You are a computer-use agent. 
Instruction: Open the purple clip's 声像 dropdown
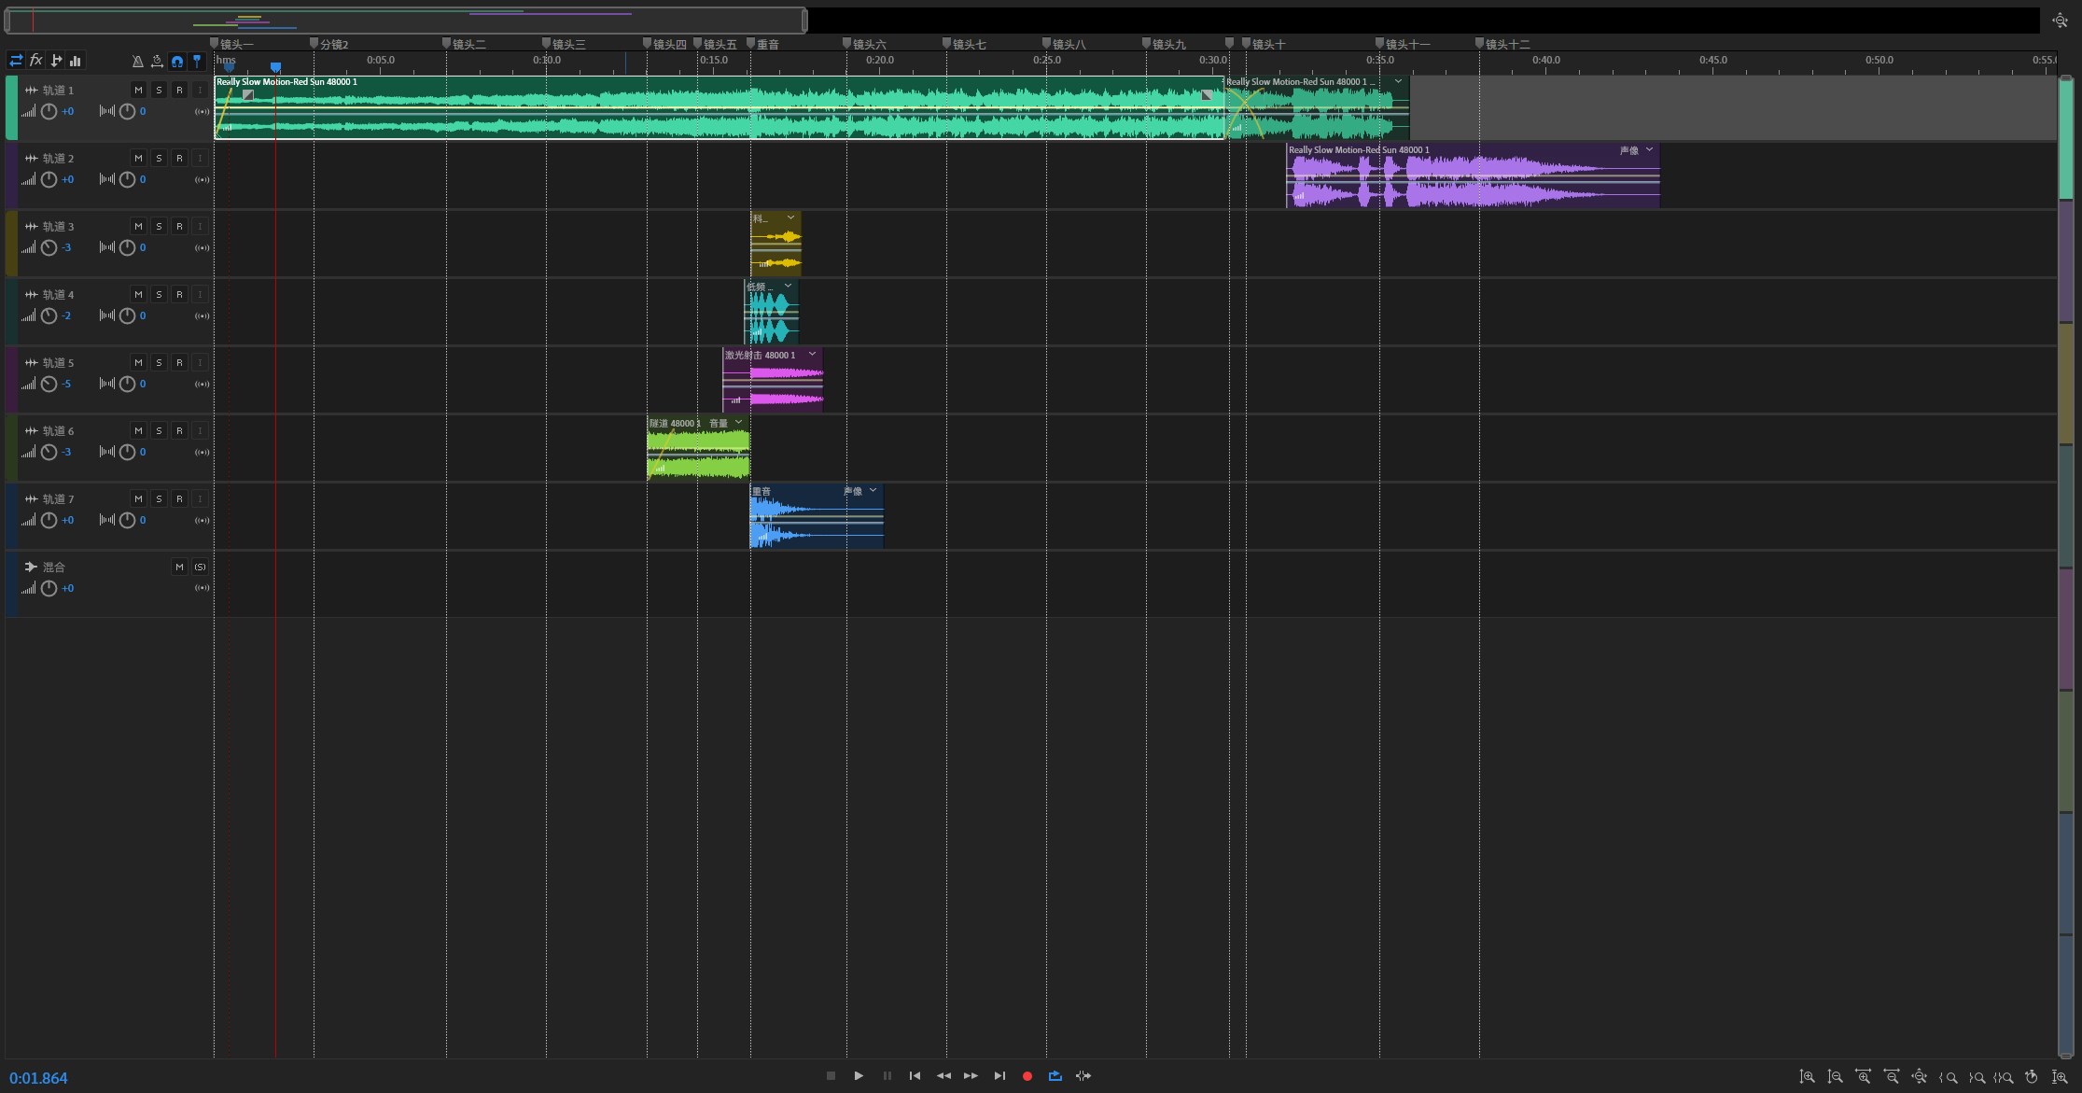[x=1649, y=149]
